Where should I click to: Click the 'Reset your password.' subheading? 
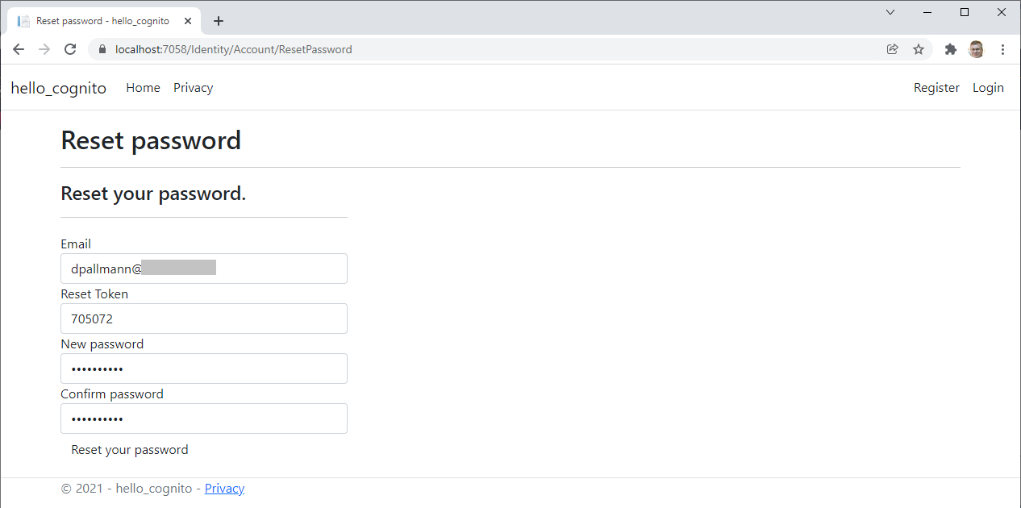(x=153, y=194)
